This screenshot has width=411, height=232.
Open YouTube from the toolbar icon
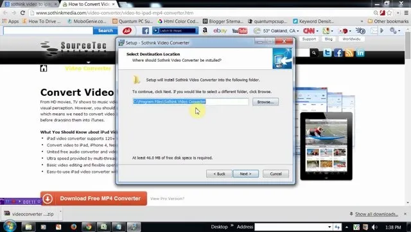(x=240, y=31)
